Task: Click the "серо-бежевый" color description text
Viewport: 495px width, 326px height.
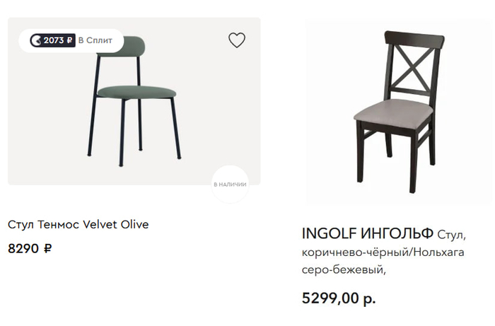Action: pos(345,269)
